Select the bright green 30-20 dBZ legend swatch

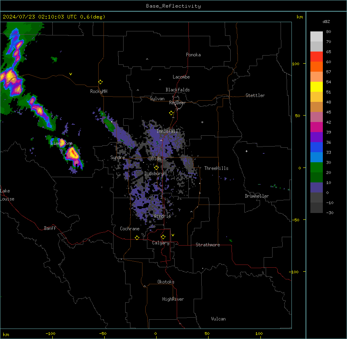pyautogui.click(x=316, y=167)
